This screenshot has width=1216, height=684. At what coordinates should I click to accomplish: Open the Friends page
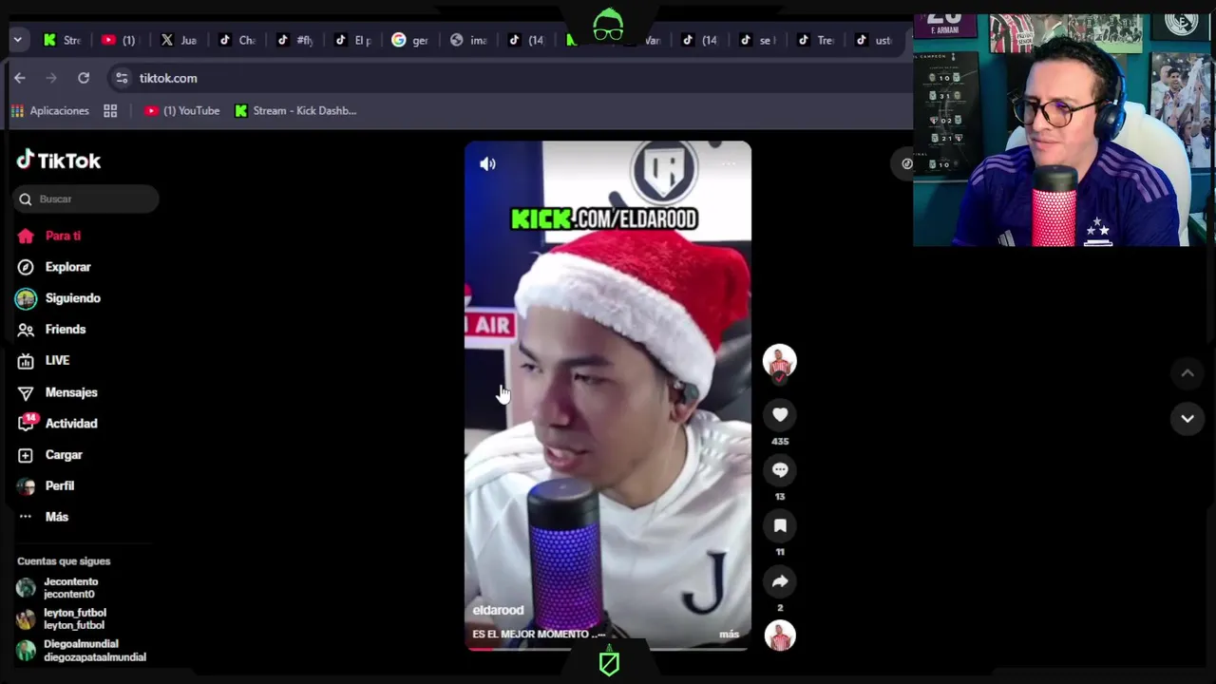[65, 330]
